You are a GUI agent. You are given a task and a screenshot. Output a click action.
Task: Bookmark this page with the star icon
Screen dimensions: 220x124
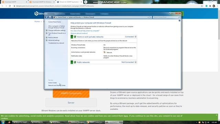coord(202,6)
